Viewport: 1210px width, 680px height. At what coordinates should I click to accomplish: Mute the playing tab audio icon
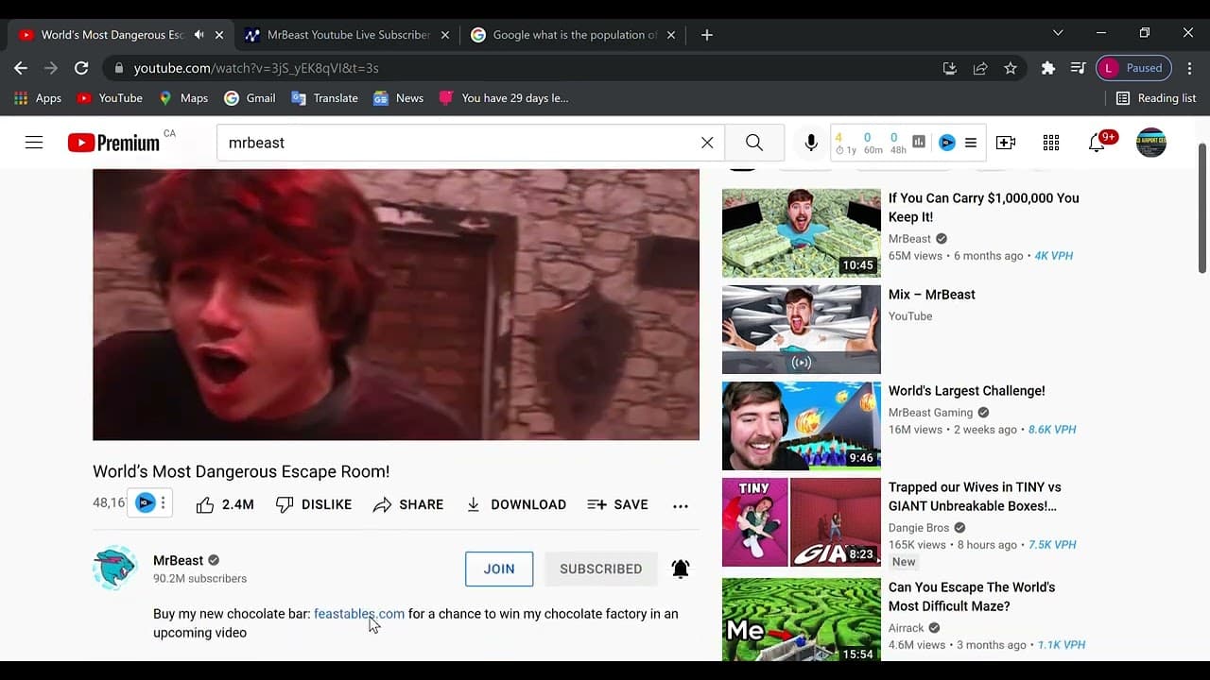point(199,35)
